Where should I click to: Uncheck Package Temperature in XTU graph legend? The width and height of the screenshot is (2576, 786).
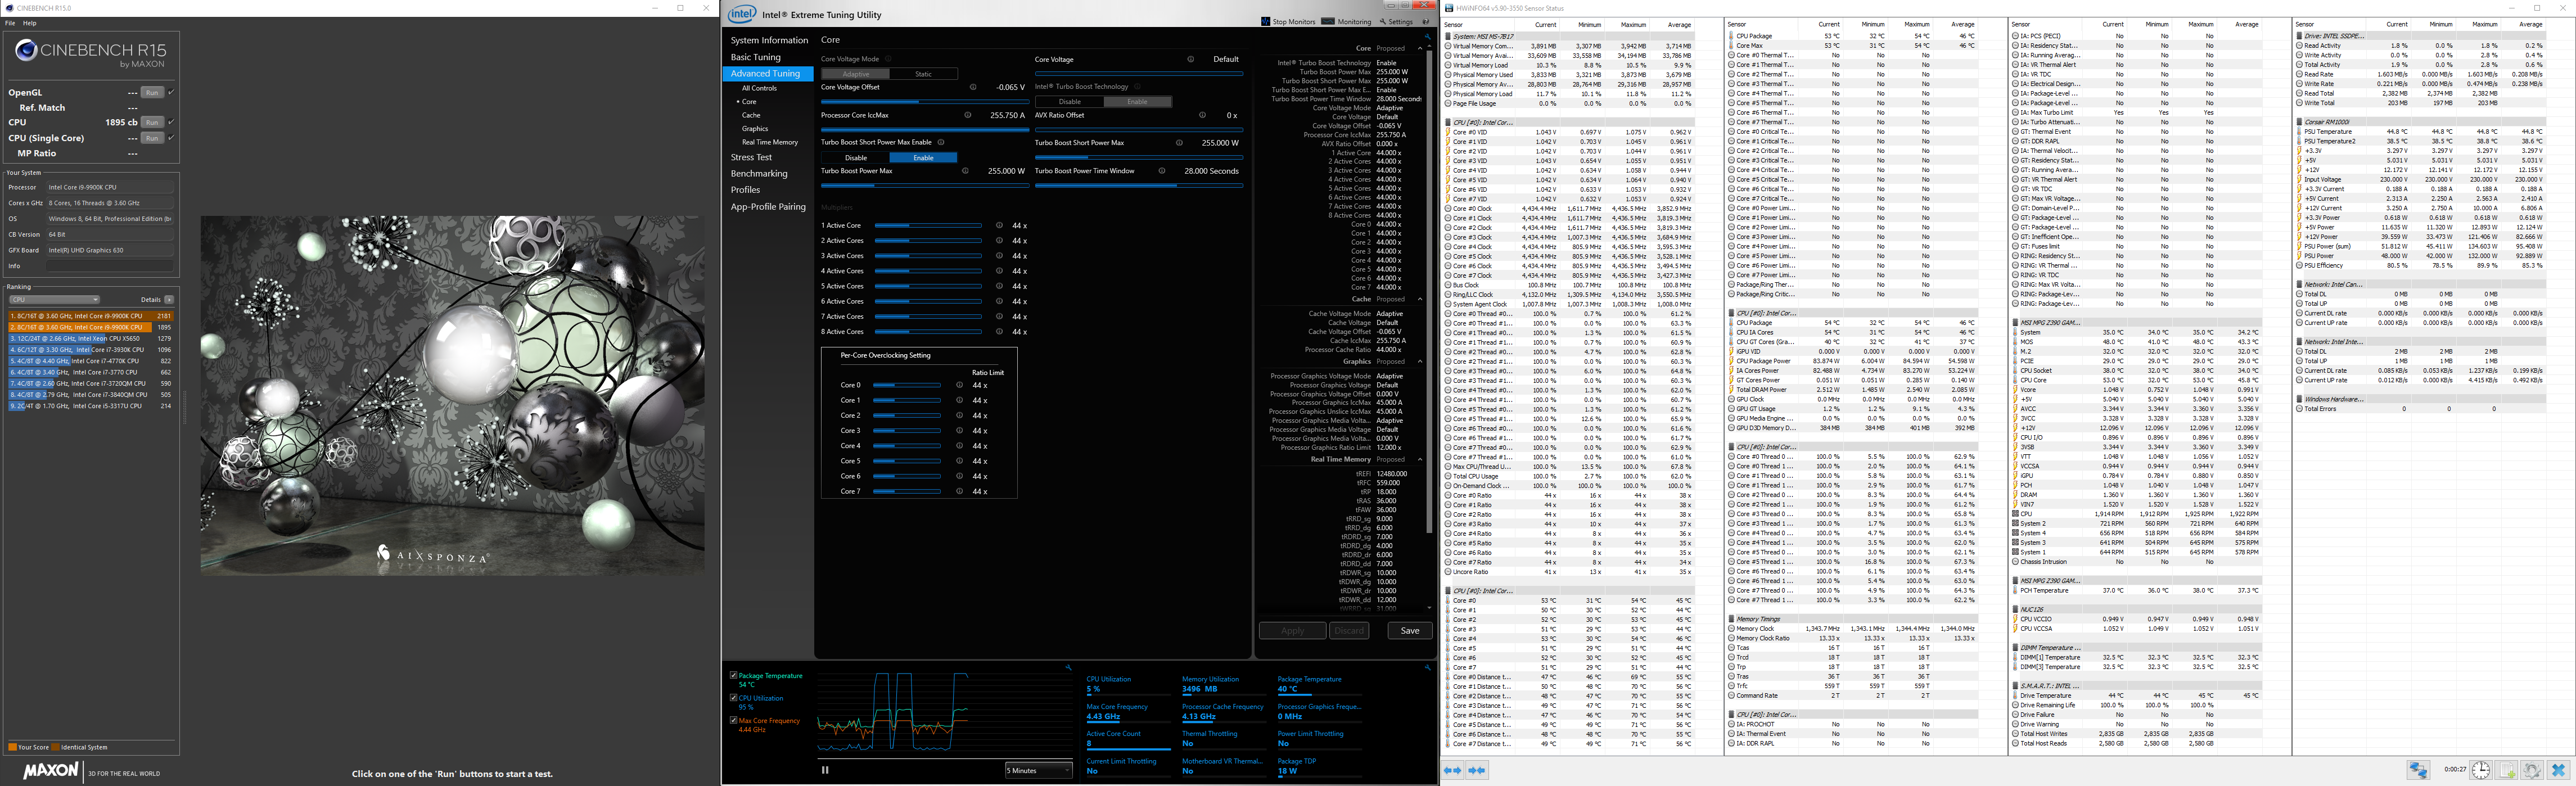pos(734,676)
